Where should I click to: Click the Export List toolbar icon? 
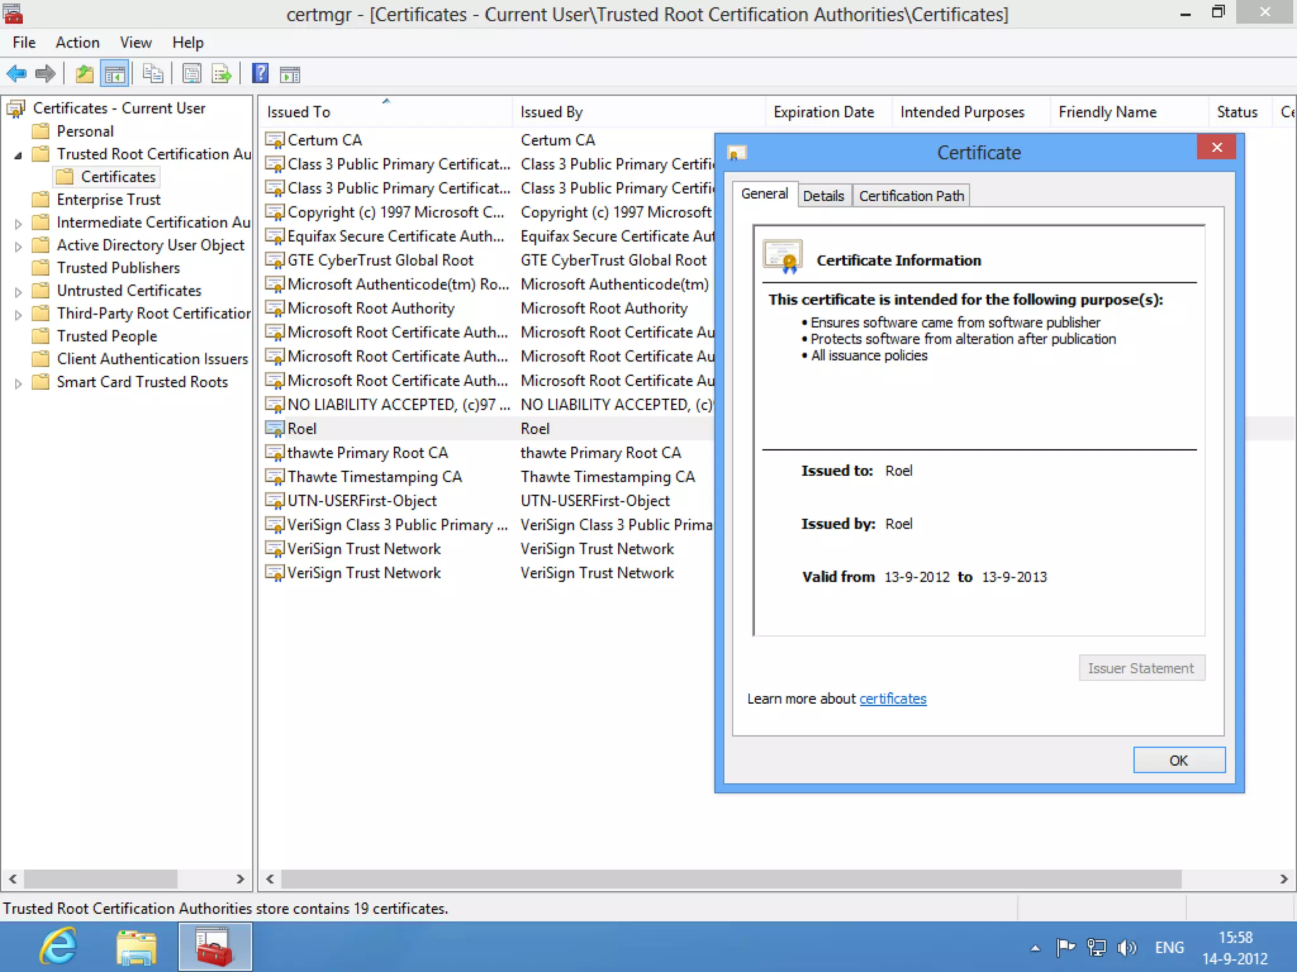(221, 74)
